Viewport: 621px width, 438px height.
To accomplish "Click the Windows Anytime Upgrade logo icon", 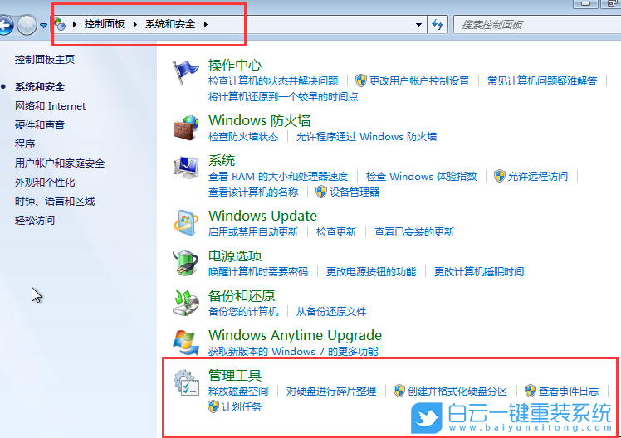I will (x=185, y=342).
